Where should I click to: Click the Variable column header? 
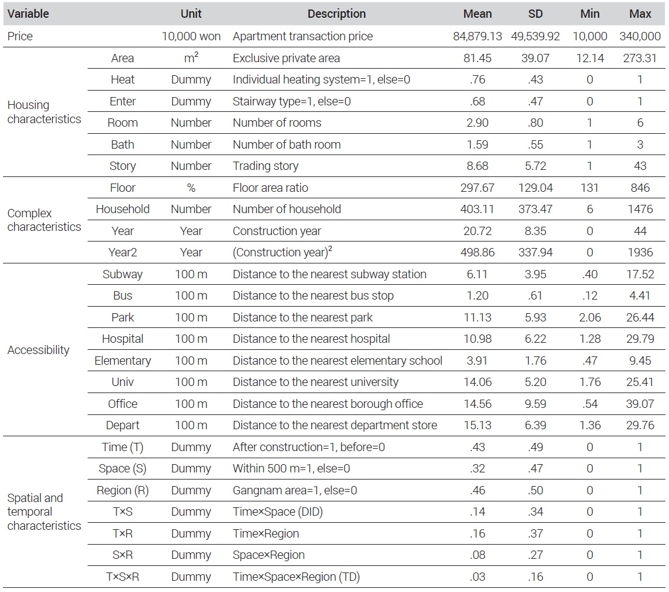tap(28, 14)
